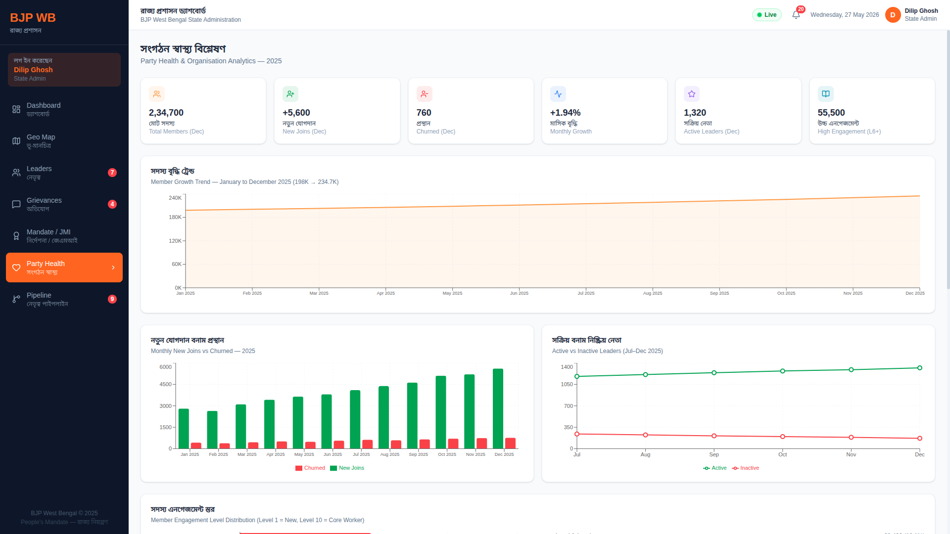Click the High Engagement book icon
Viewport: 950px width, 534px height.
[x=826, y=94]
